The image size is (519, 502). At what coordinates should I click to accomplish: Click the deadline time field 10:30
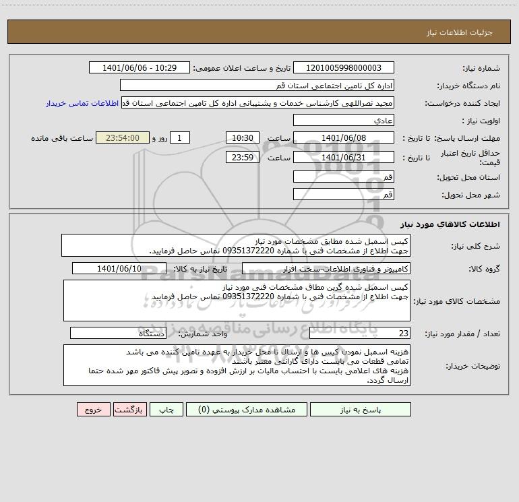point(242,137)
